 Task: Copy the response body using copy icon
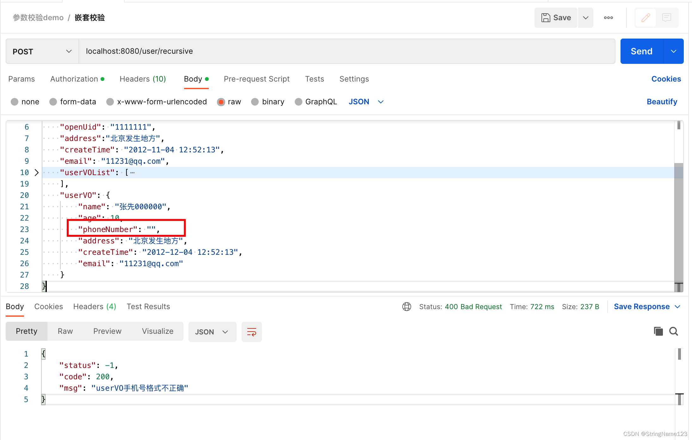[658, 331]
